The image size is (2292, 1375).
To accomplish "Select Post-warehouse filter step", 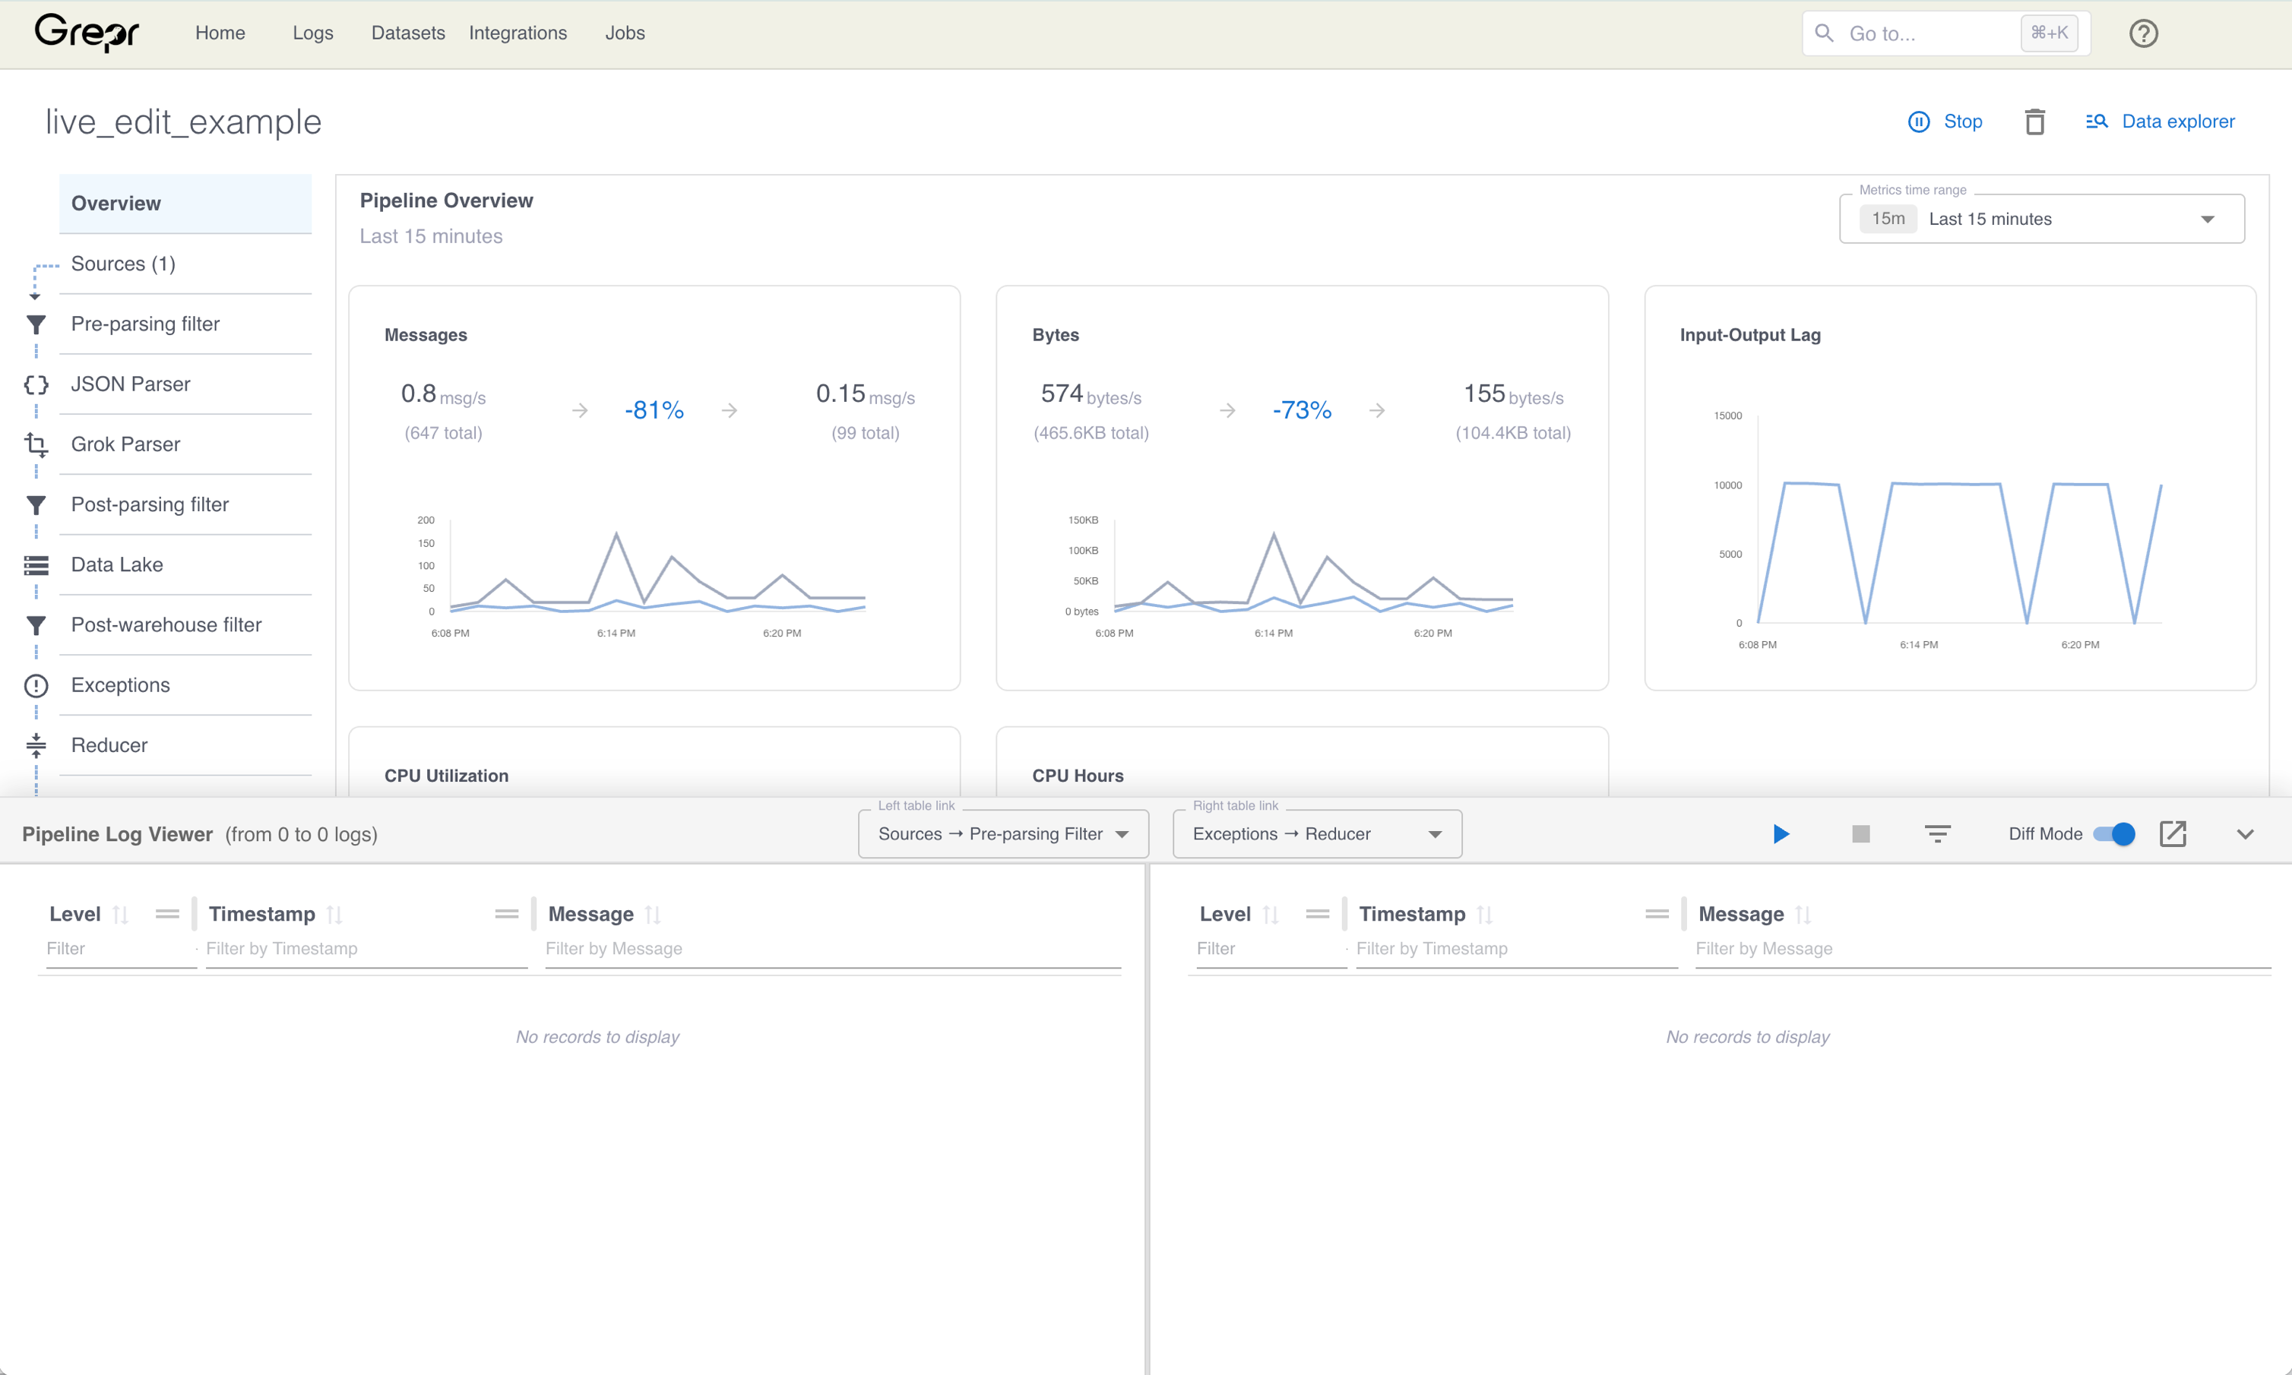I will tap(185, 625).
